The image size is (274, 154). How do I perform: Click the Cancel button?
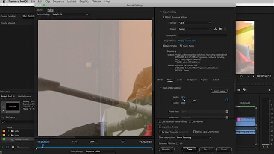(x=224, y=149)
